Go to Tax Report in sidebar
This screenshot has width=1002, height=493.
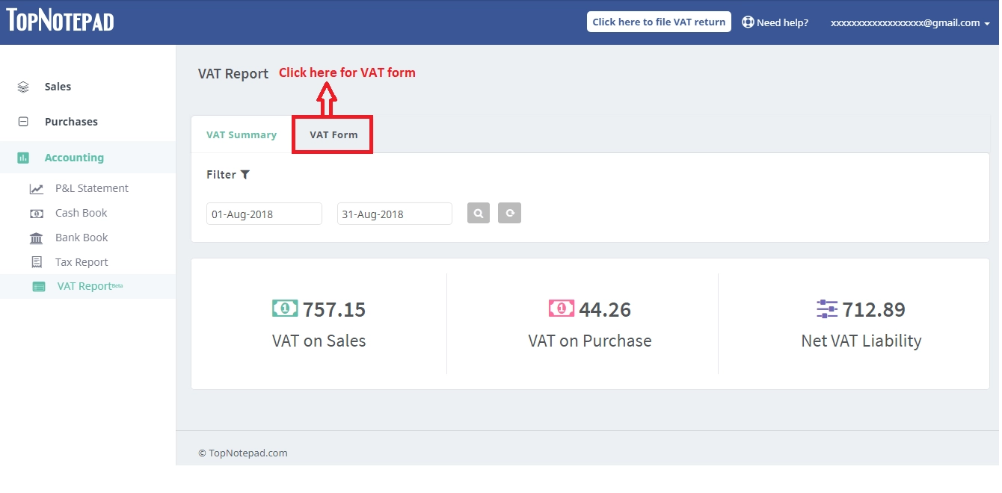point(82,262)
